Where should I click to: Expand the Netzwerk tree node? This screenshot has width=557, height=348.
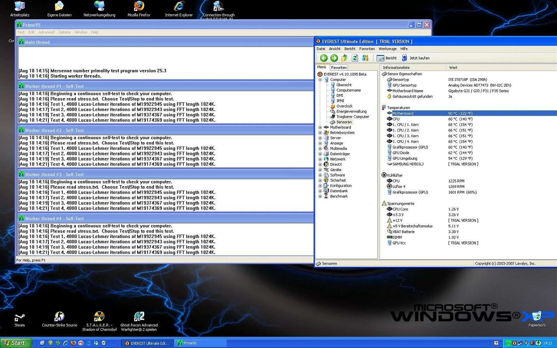(x=320, y=159)
